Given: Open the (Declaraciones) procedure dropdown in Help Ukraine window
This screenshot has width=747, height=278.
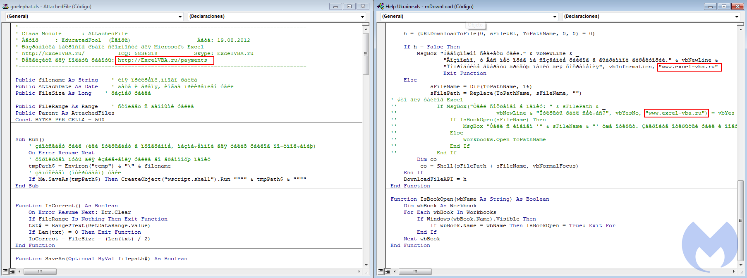Looking at the screenshot, I should coord(737,17).
